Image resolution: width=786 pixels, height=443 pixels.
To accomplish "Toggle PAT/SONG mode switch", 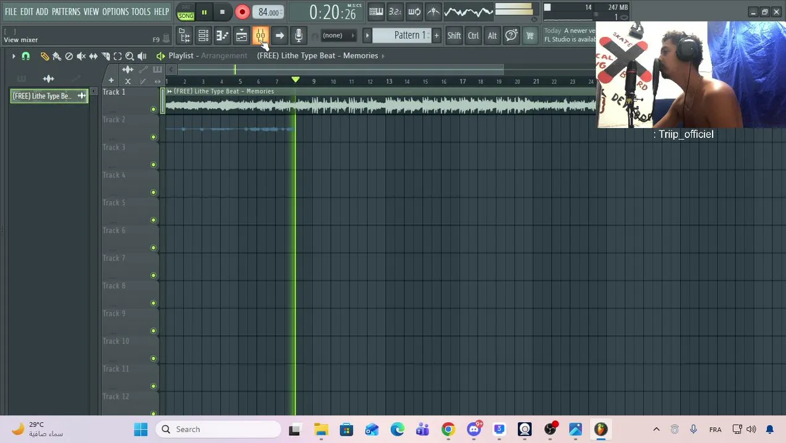I will (x=186, y=12).
